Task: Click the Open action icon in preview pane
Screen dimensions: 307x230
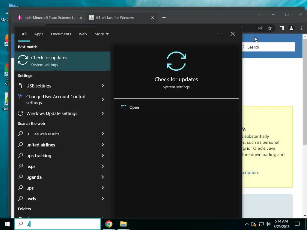Action: pos(123,107)
